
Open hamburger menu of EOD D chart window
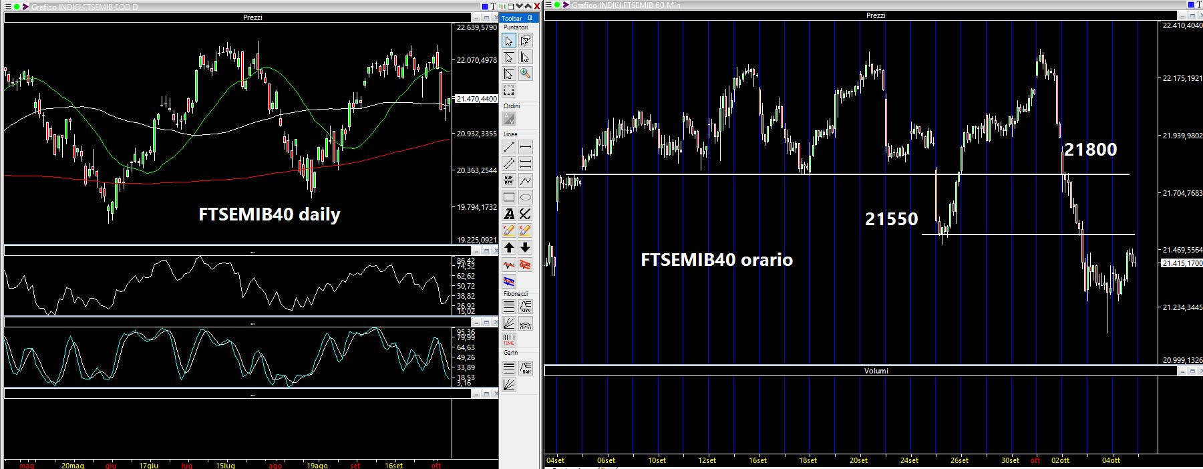tap(7, 7)
